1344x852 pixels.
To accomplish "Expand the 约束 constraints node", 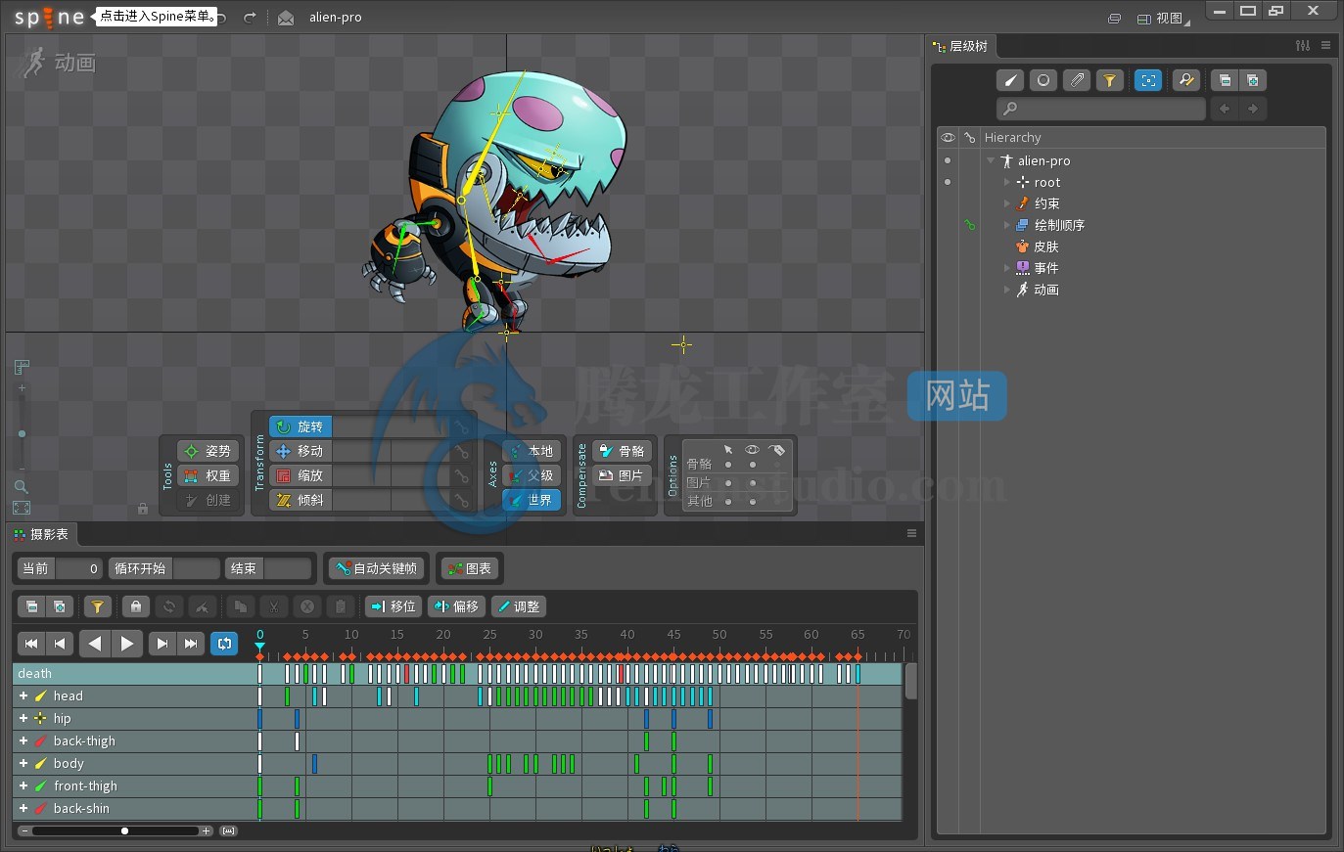I will point(1006,203).
